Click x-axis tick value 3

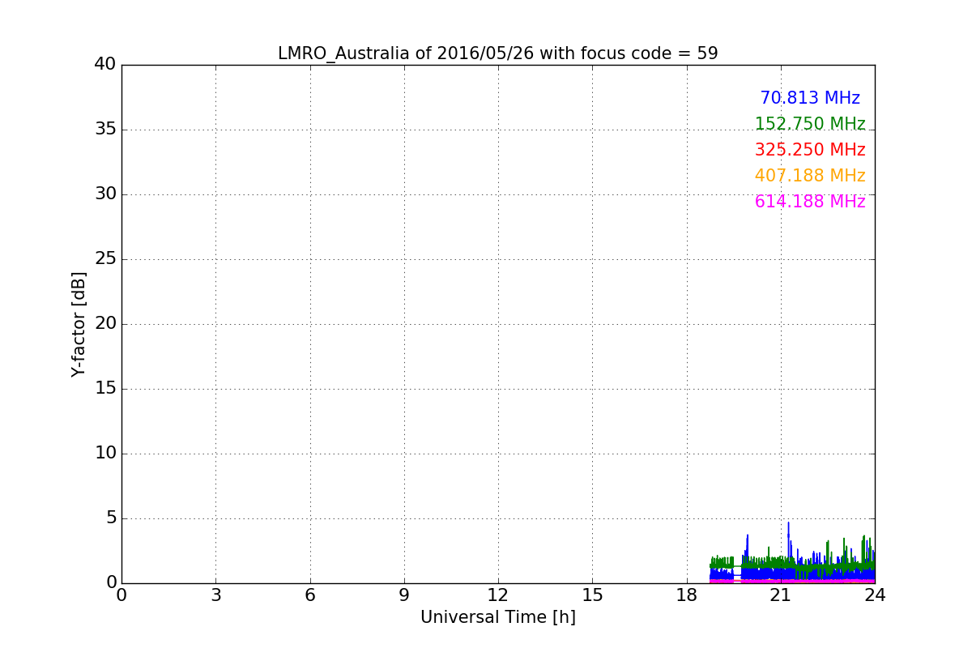coord(215,595)
